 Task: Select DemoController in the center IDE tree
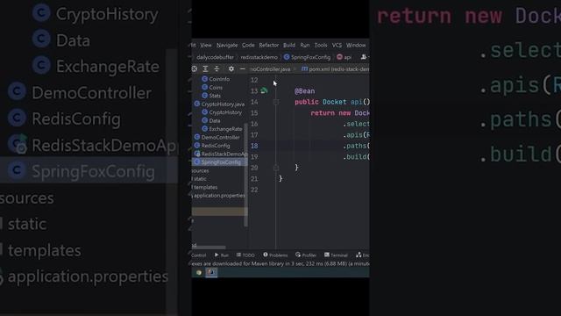click(x=217, y=137)
